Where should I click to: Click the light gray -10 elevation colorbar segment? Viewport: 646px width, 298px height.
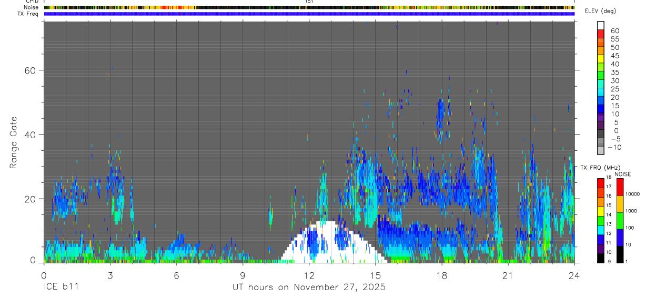[601, 150]
